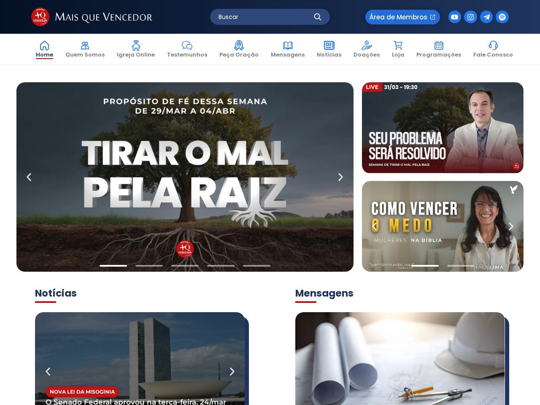Select the Programações menu item
Viewport: 540px width, 405px height.
439,49
